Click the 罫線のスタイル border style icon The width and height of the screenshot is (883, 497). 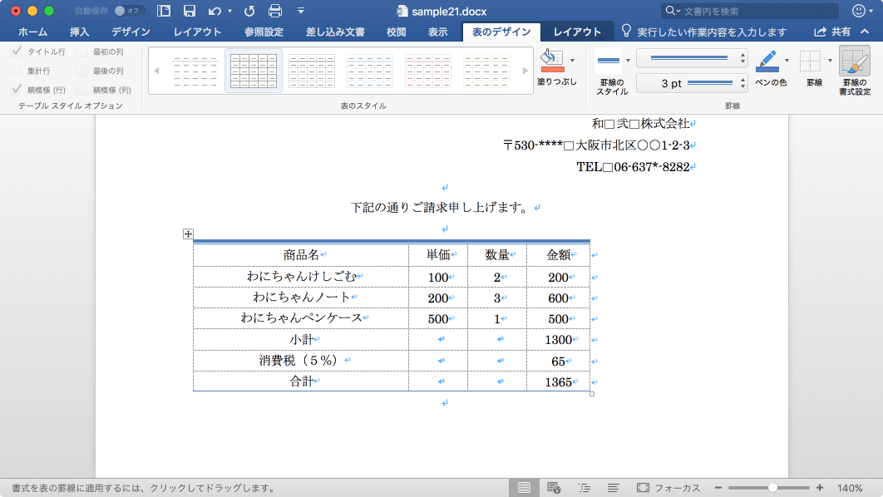pyautogui.click(x=608, y=61)
